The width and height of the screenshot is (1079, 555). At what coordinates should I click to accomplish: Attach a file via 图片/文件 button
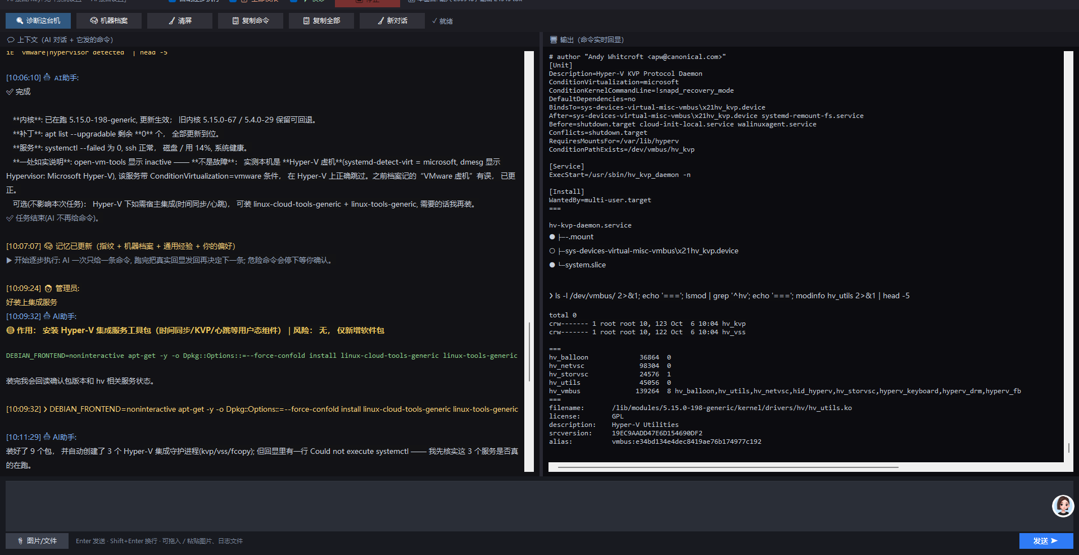tap(37, 541)
